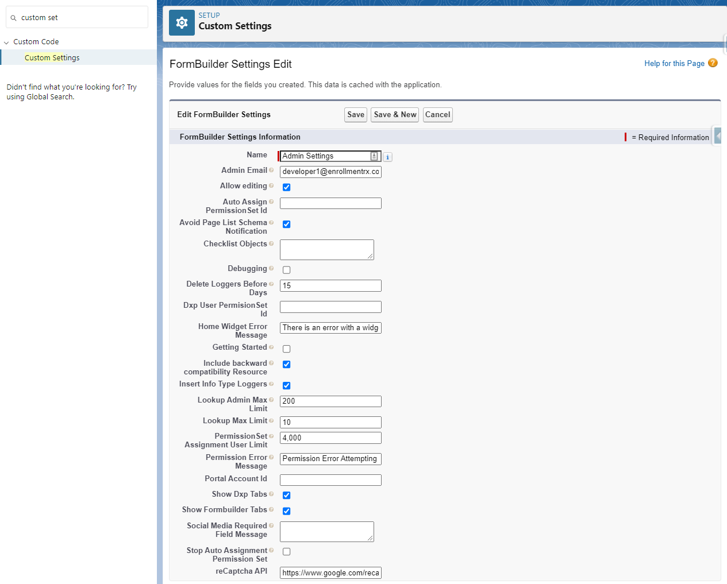Screen dimensions: 727x584
Task: Uncheck the Allow editing checkbox
Action: (x=286, y=187)
